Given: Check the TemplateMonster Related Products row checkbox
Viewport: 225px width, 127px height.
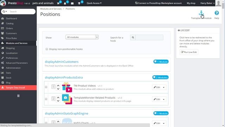Looking at the screenshot, I should click(46, 99).
